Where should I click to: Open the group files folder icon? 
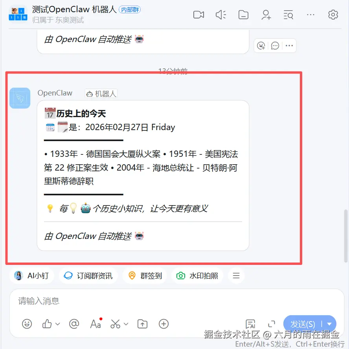point(243,15)
